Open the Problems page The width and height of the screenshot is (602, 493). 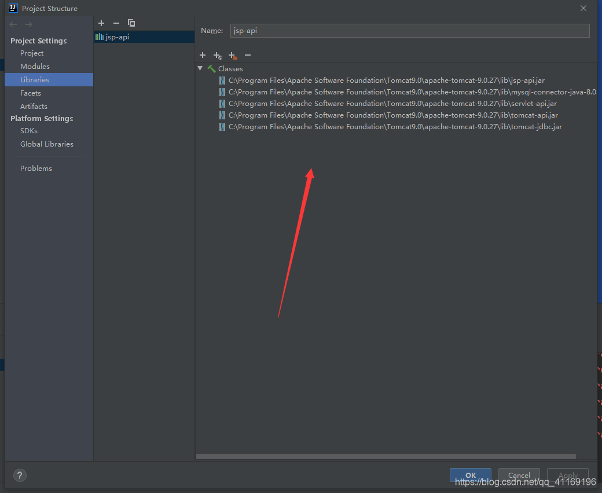(x=36, y=169)
